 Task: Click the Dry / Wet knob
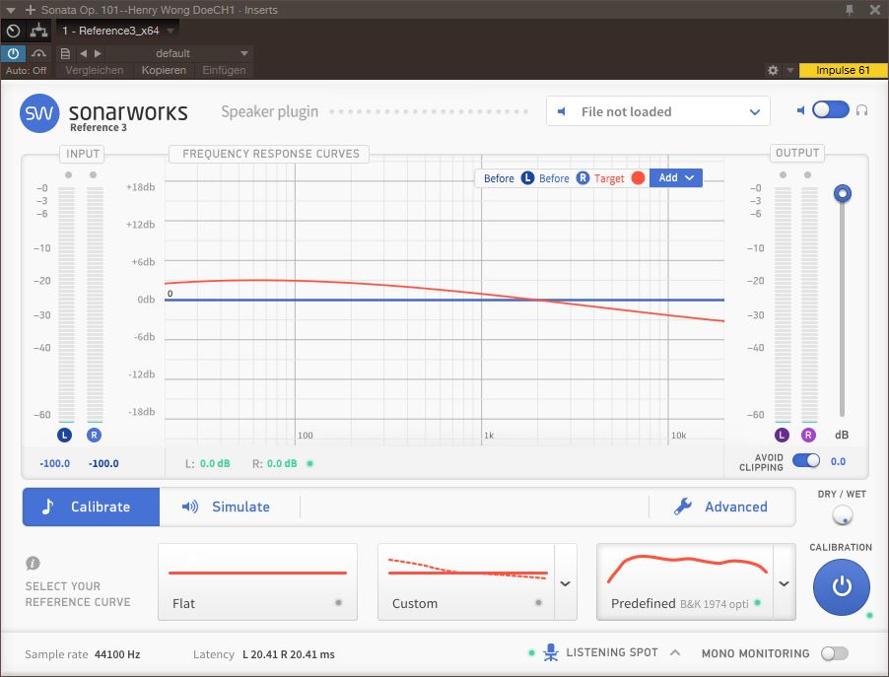842,514
